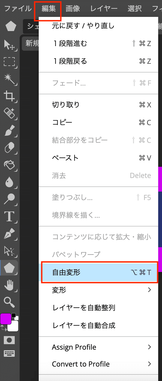This screenshot has width=162, height=381.
Task: Expand the 変形 submenu
Action: pos(98,290)
